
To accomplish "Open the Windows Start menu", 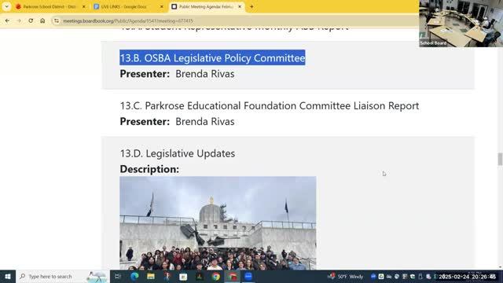I will click(x=8, y=276).
